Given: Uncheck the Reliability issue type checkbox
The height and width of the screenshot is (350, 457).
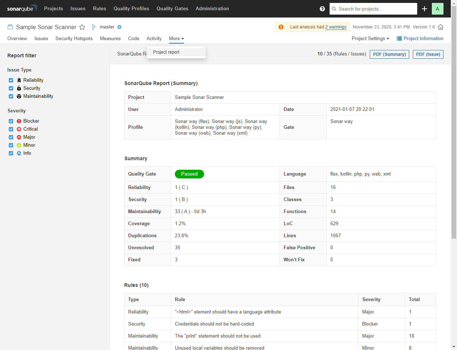Looking at the screenshot, I should (11, 80).
